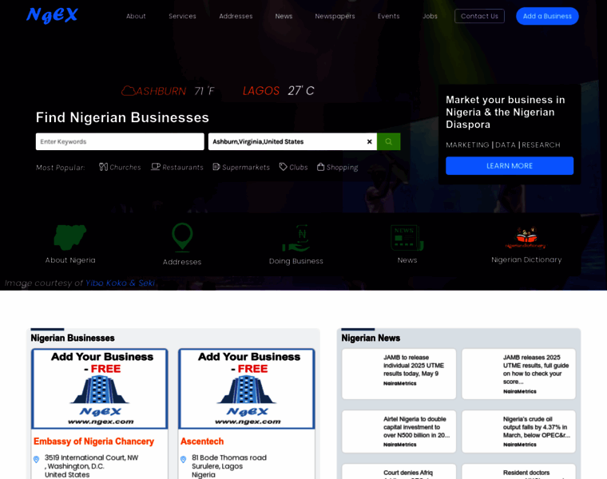Follow the Yibo Koko & Seki link
Viewport: 607px width, 479px height.
pyautogui.click(x=120, y=283)
